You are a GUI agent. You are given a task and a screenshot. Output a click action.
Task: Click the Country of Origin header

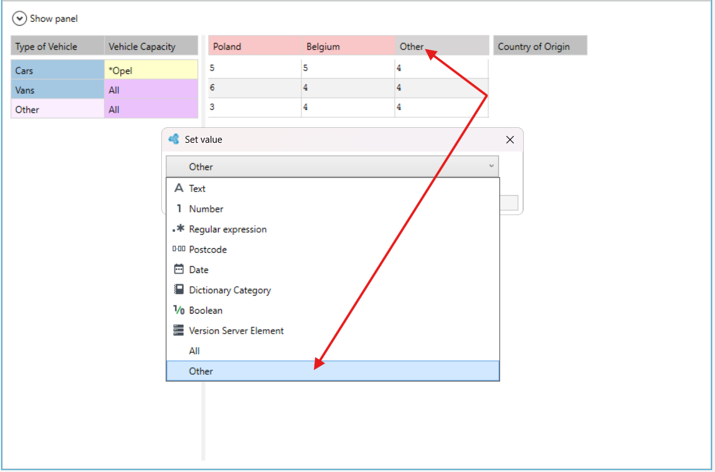[540, 46]
